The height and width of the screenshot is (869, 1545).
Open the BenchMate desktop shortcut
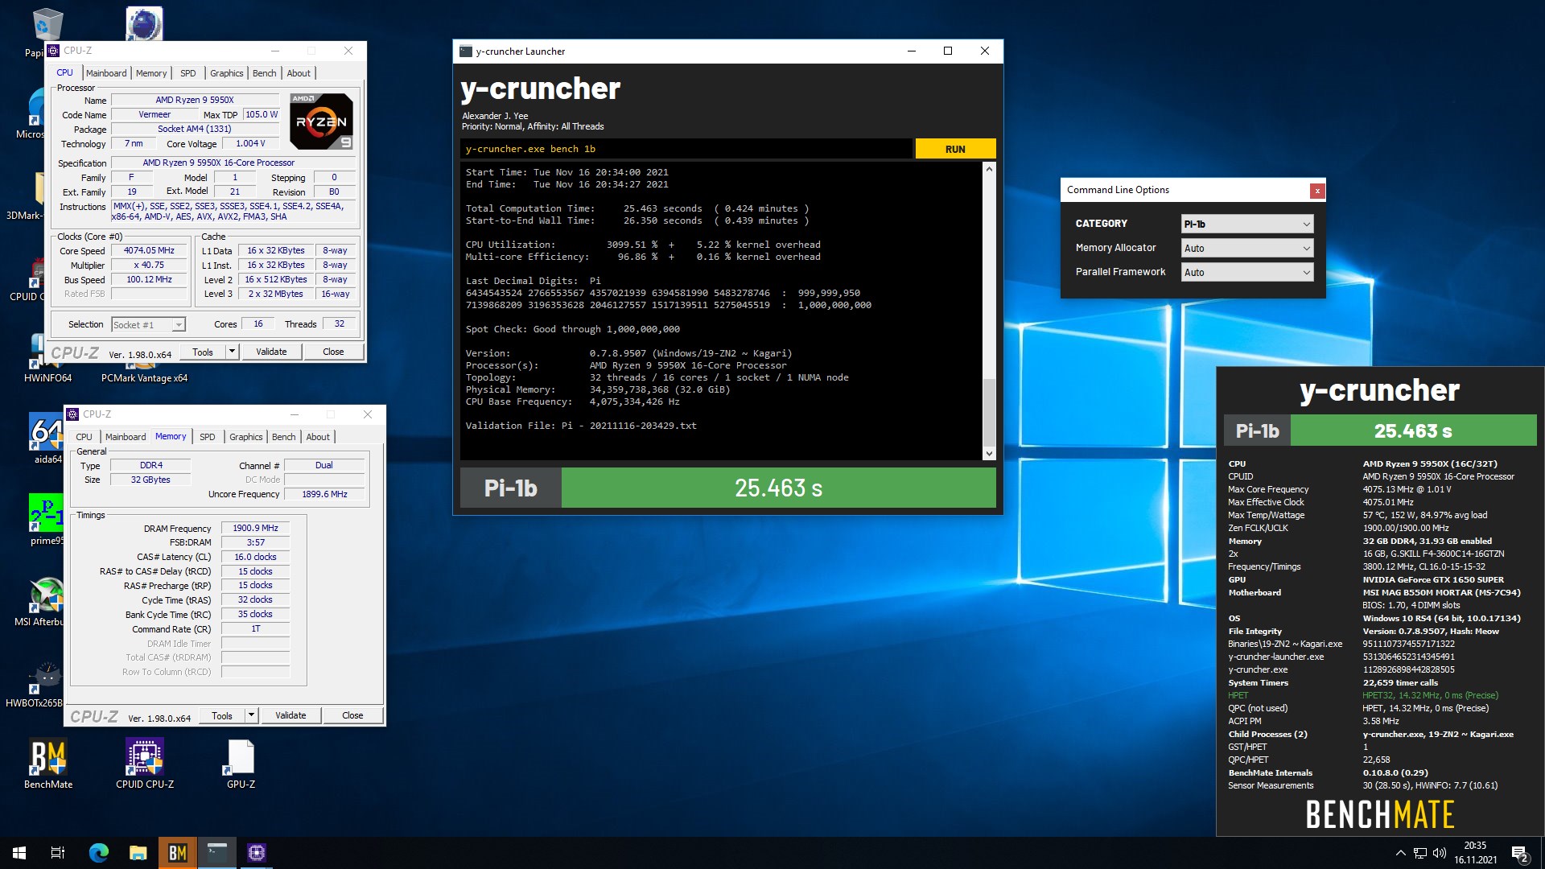pyautogui.click(x=48, y=763)
